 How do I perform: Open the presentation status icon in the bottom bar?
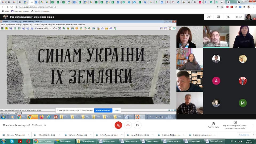[x=235, y=122]
